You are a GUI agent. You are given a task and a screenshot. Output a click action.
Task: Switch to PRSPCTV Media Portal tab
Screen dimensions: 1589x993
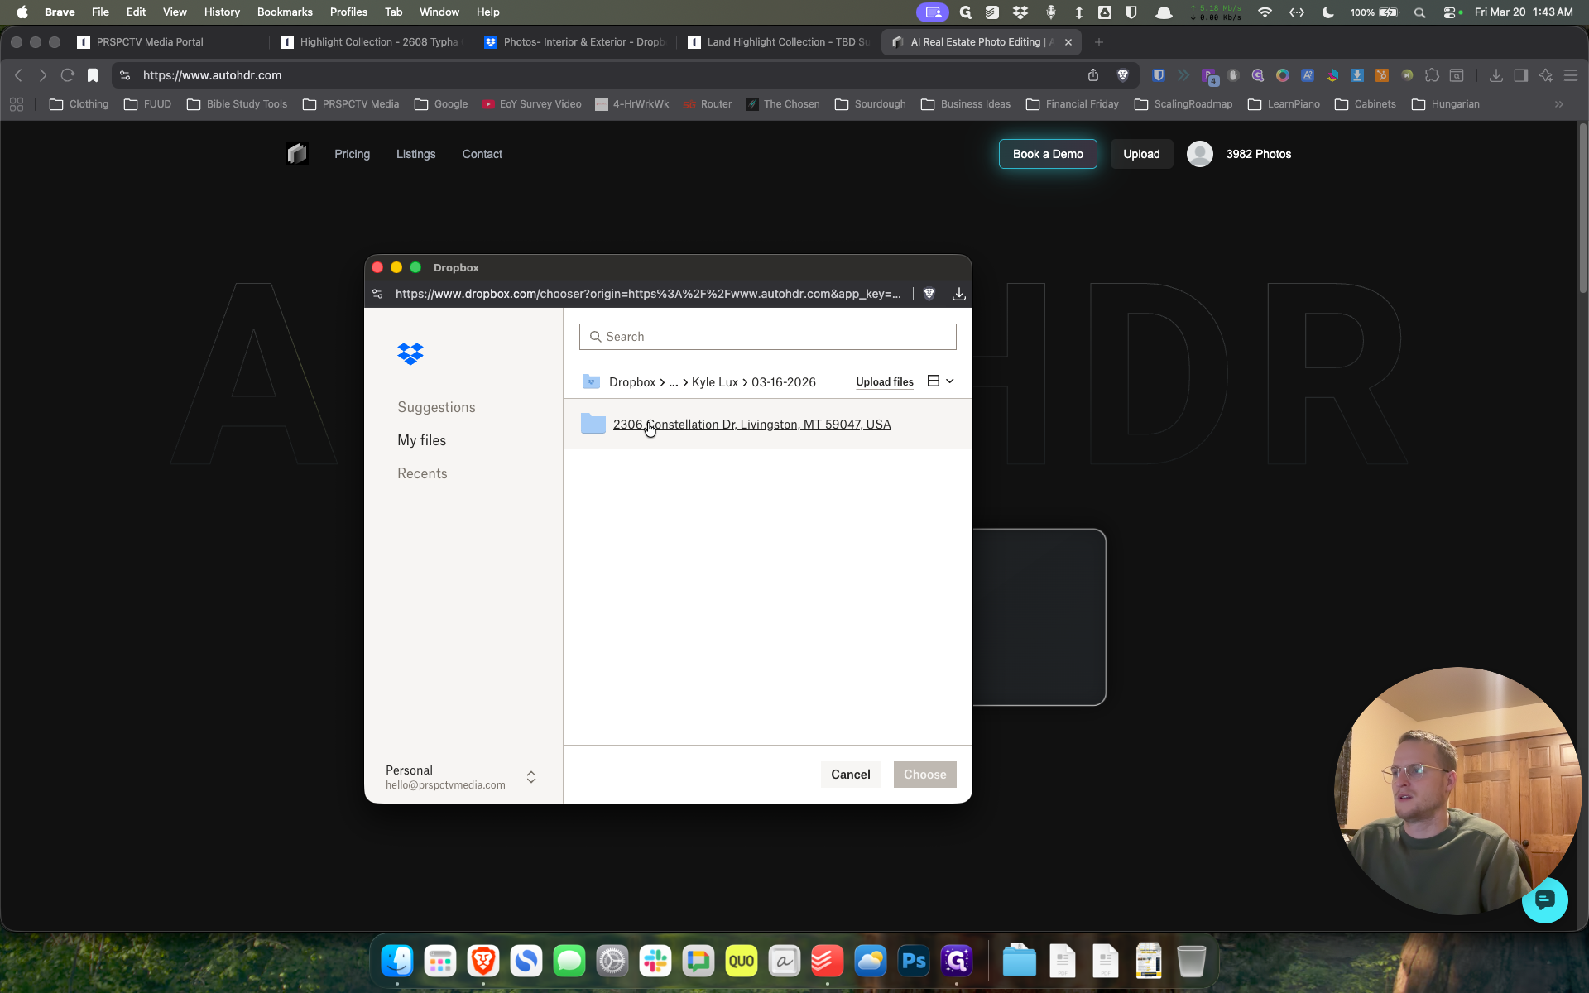point(149,42)
